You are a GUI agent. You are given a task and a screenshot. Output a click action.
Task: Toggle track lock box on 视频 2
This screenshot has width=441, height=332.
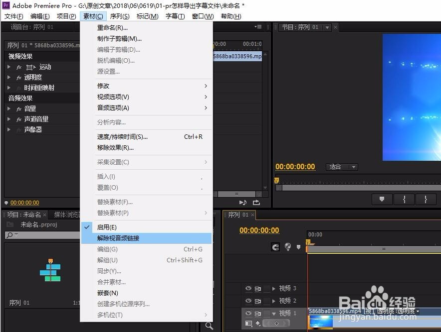tap(266, 301)
